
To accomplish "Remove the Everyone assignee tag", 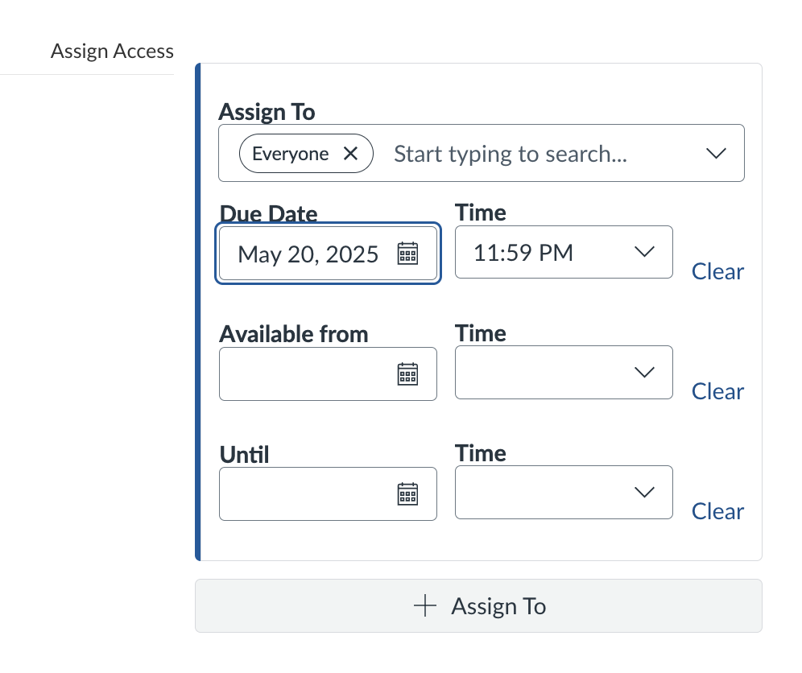I will pos(350,154).
